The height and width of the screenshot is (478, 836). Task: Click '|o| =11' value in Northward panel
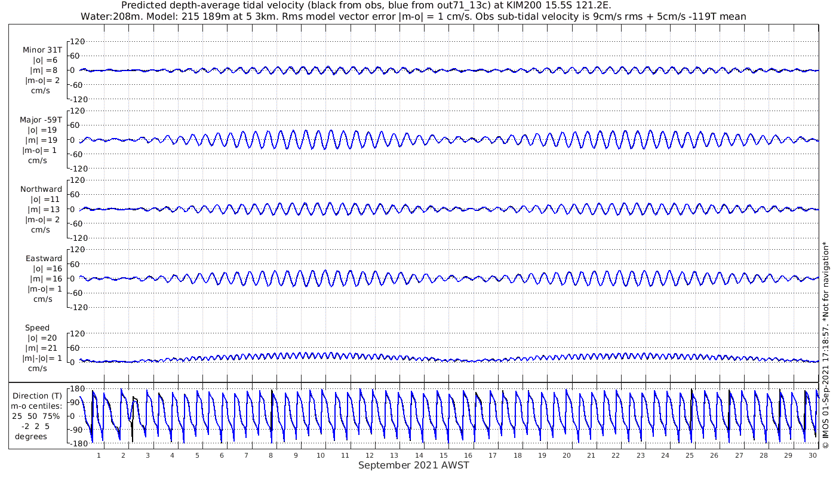point(45,199)
